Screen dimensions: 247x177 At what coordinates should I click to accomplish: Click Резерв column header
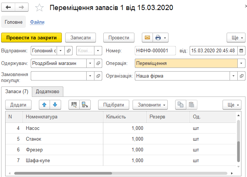click(168, 117)
